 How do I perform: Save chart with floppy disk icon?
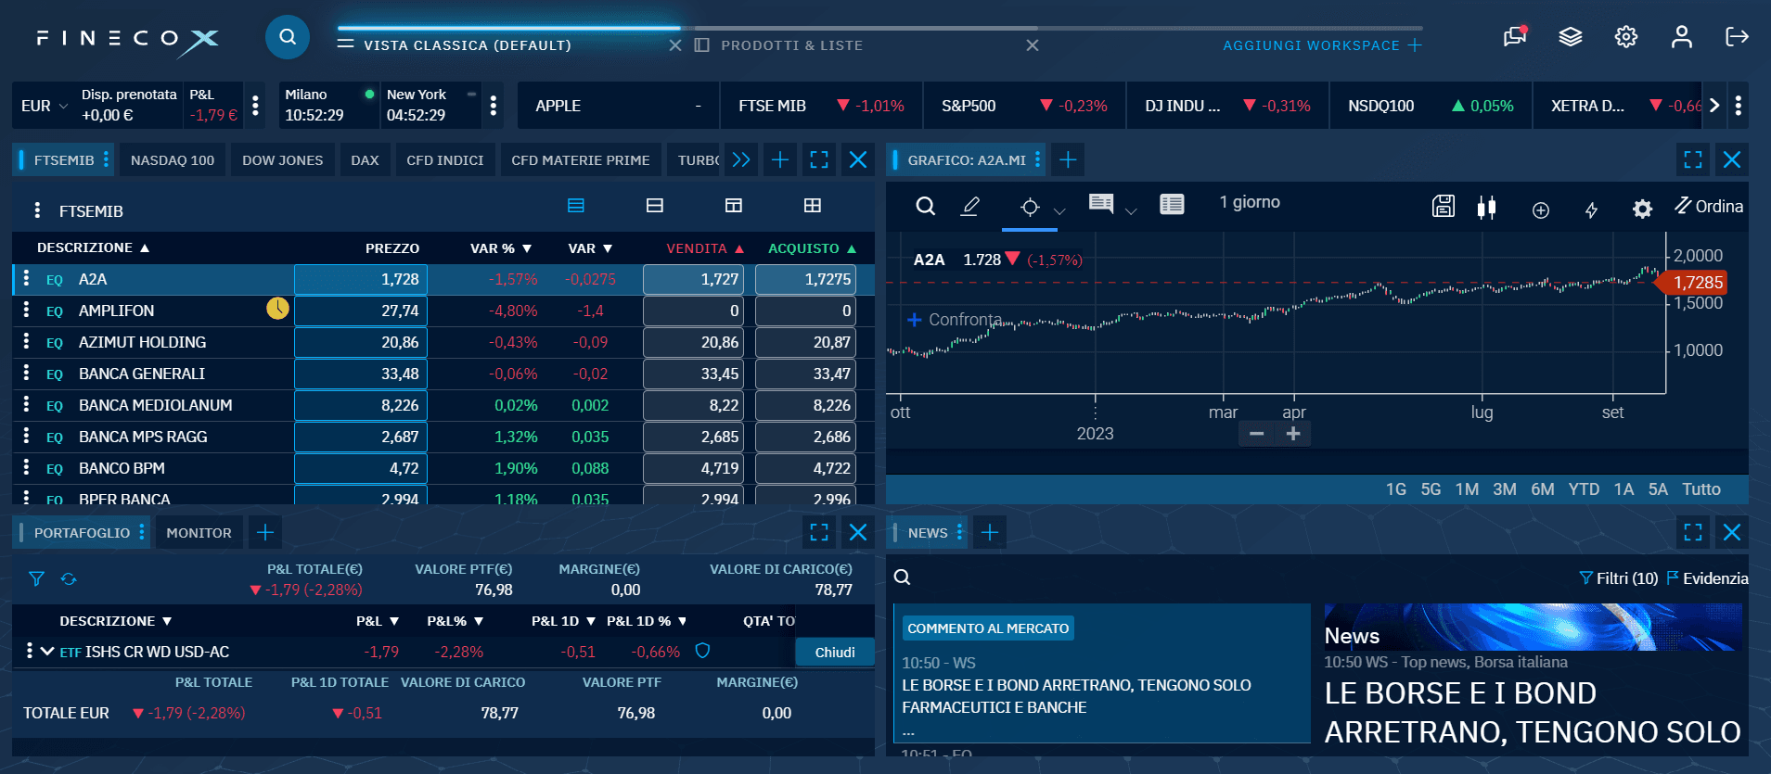tap(1443, 207)
